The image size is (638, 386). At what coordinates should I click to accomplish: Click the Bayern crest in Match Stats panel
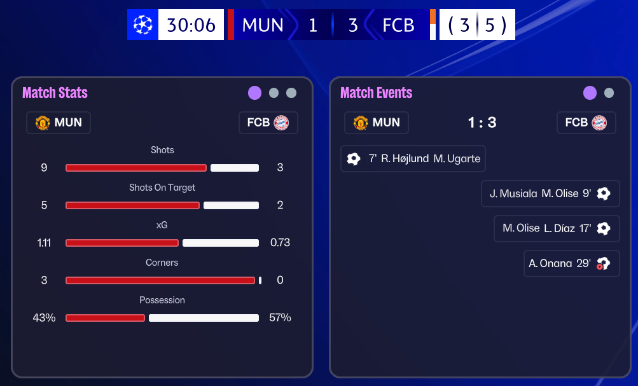pos(281,123)
